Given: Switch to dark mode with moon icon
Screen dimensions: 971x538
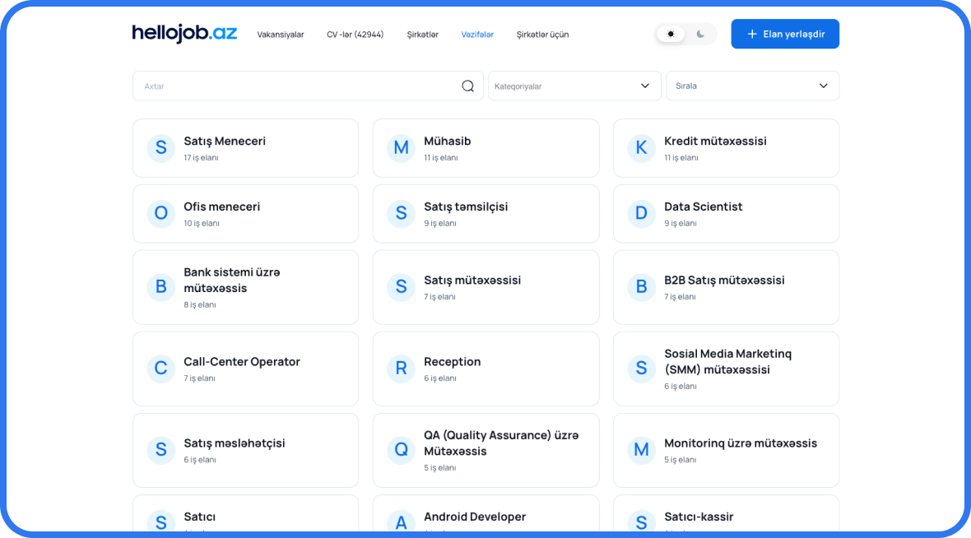Looking at the screenshot, I should 700,34.
